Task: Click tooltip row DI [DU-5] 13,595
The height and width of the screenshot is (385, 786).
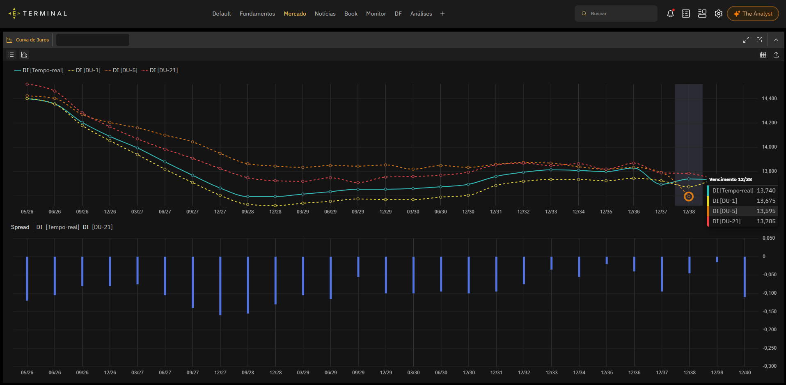Action: click(x=742, y=211)
